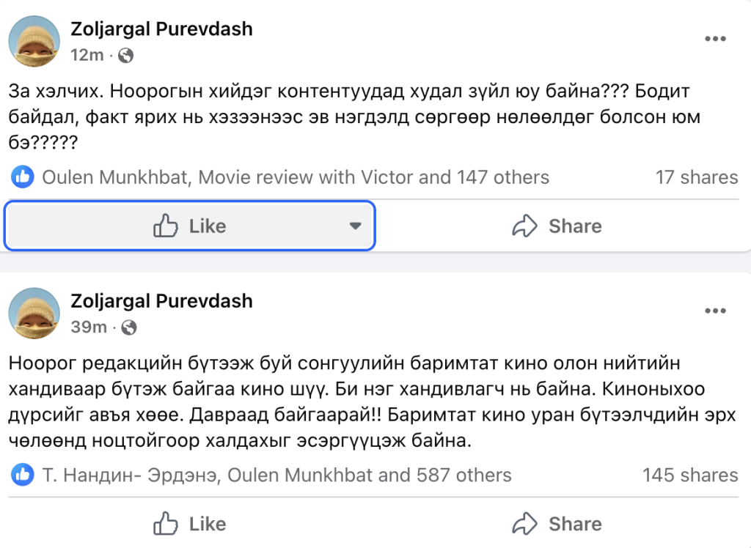Open the 17 shares list
751x548 pixels.
696,177
